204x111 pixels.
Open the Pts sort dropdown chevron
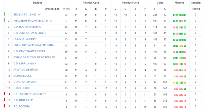click(x=64, y=9)
